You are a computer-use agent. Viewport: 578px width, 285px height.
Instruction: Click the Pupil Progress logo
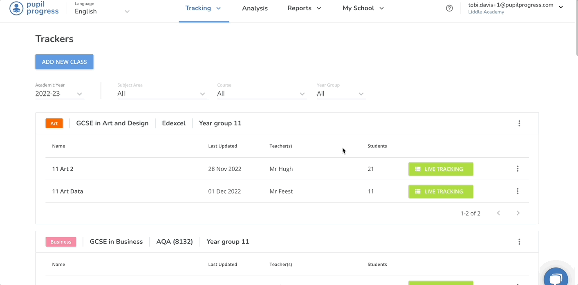click(34, 8)
